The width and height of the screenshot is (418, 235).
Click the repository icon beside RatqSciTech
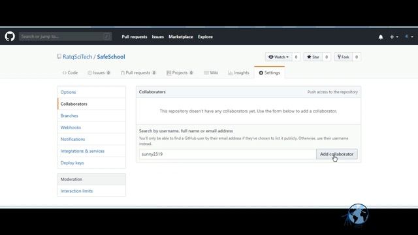point(59,57)
